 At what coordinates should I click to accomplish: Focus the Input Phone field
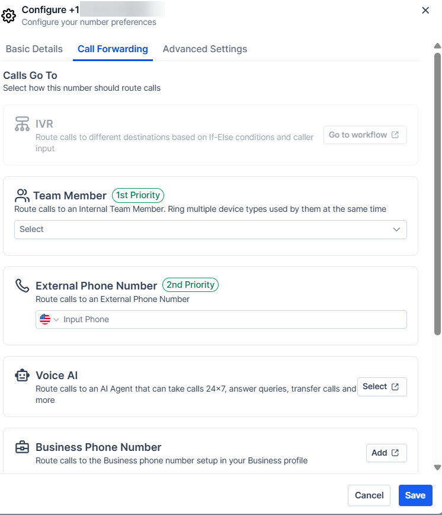(x=231, y=319)
